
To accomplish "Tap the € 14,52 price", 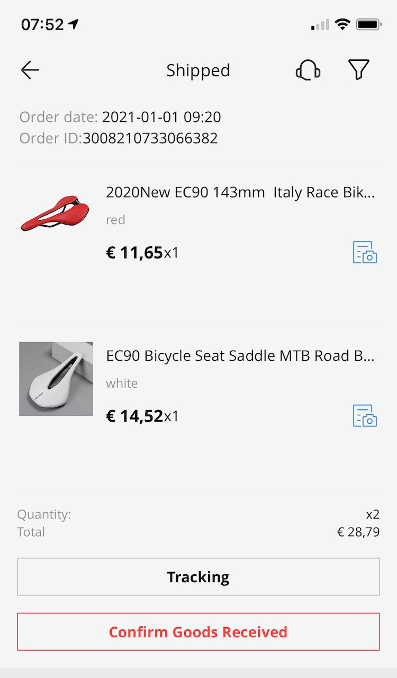I will coord(134,416).
